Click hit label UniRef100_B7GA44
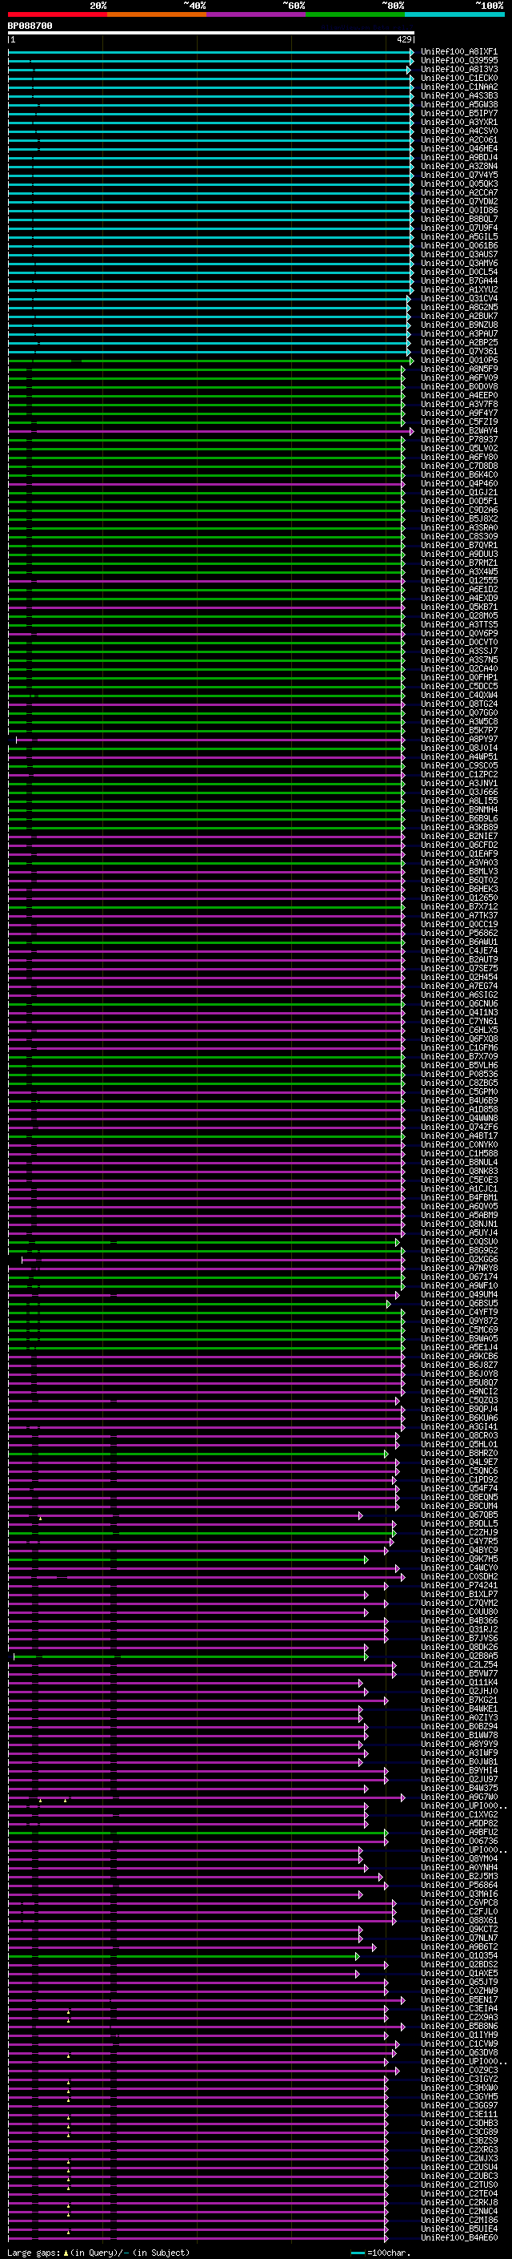 click(x=459, y=280)
